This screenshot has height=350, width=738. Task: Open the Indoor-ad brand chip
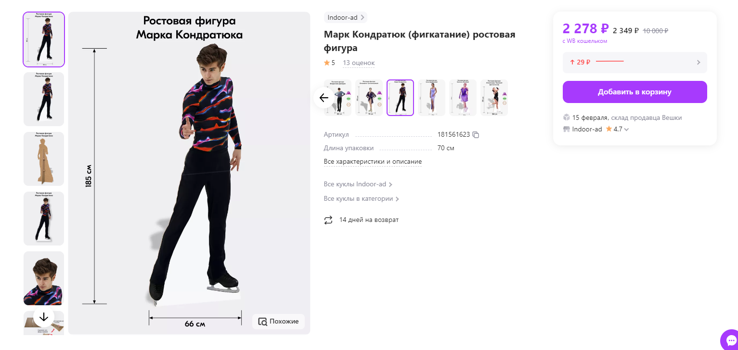point(346,18)
